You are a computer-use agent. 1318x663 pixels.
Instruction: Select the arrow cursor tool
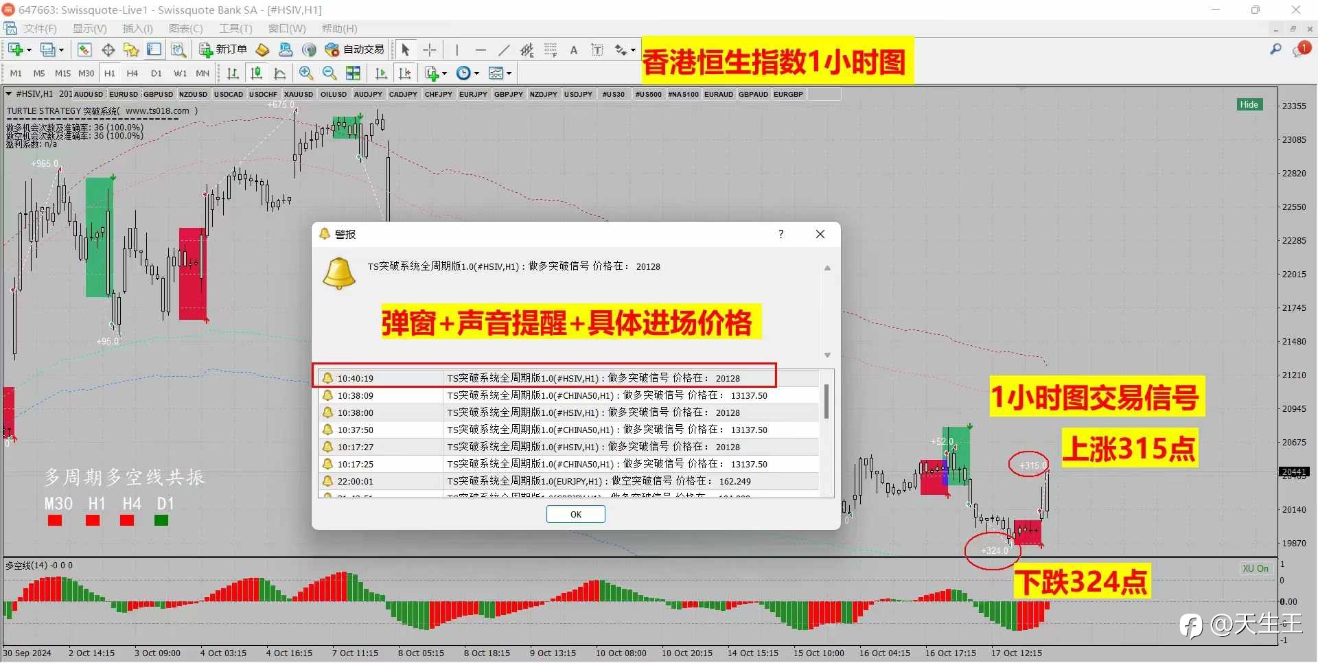point(405,49)
